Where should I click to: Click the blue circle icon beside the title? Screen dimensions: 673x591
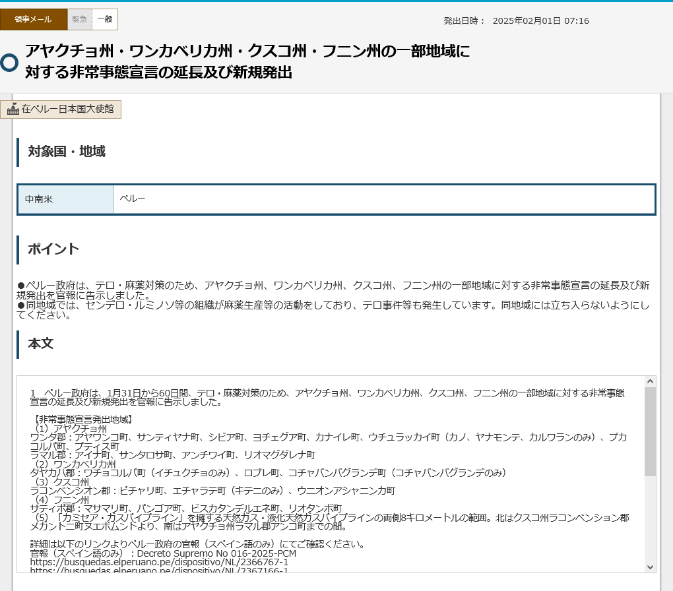(9, 63)
